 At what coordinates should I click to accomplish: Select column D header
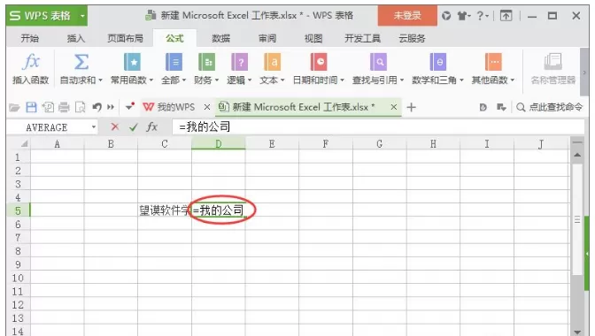[218, 144]
